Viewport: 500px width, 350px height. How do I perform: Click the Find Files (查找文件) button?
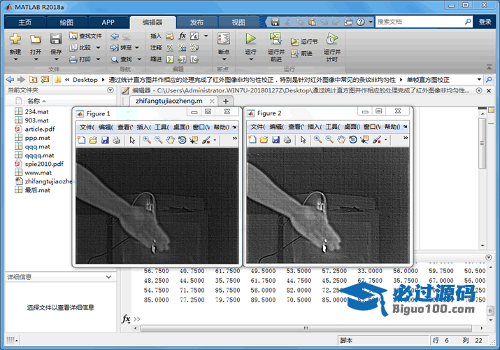click(85, 36)
